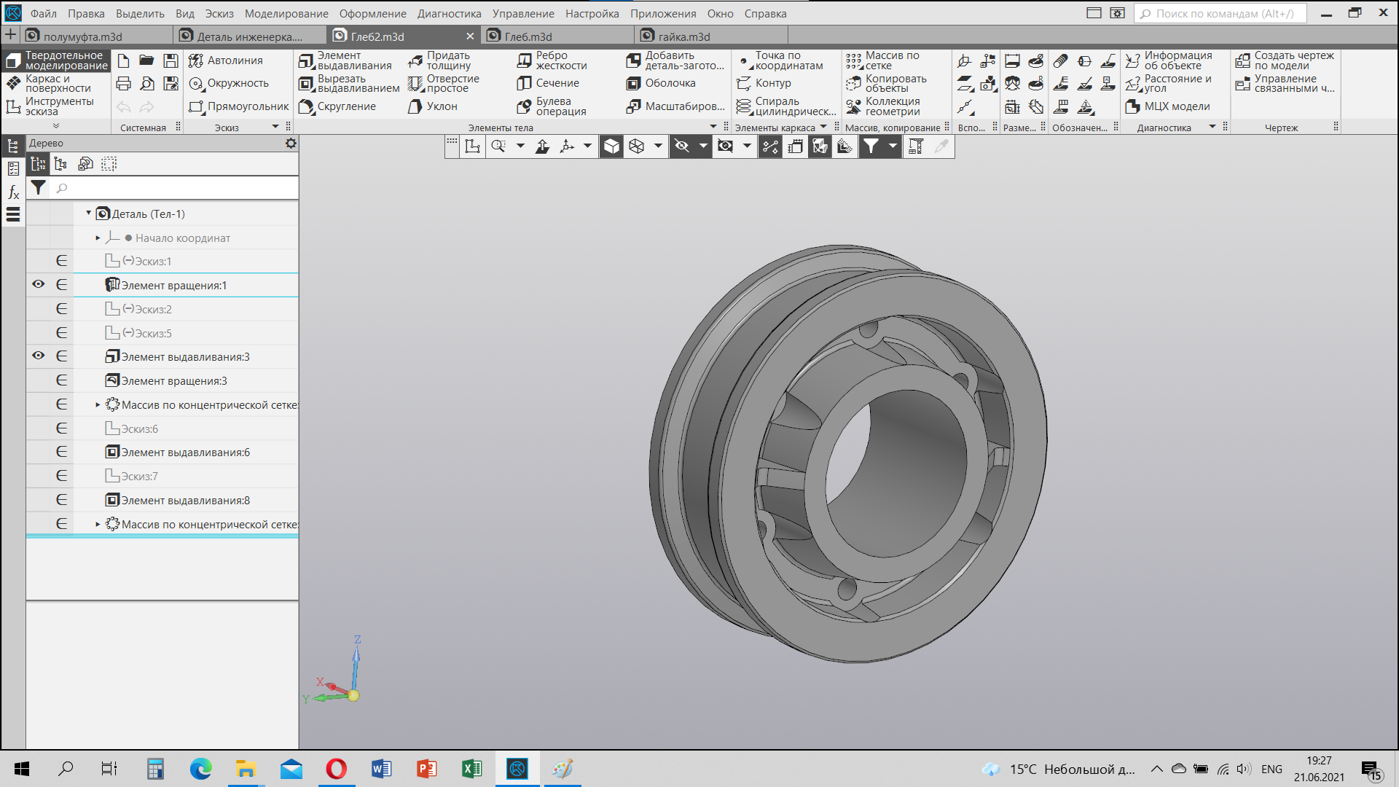
Task: Select the Скругление fillet tool
Action: (x=337, y=106)
